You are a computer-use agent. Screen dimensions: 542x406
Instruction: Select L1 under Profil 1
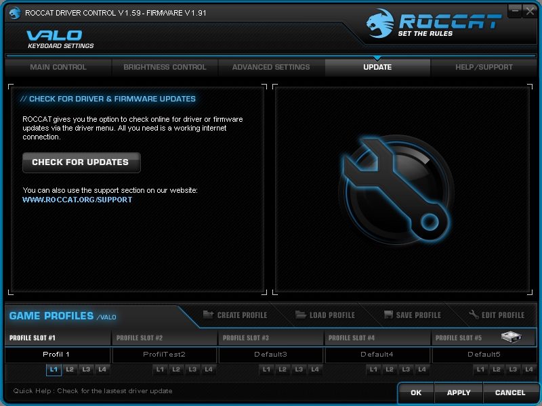(x=54, y=369)
